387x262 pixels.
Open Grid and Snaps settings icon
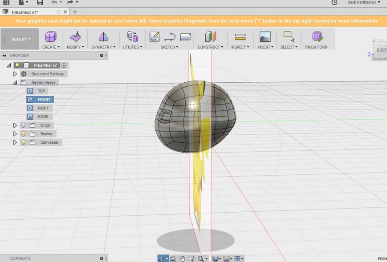pos(226,258)
